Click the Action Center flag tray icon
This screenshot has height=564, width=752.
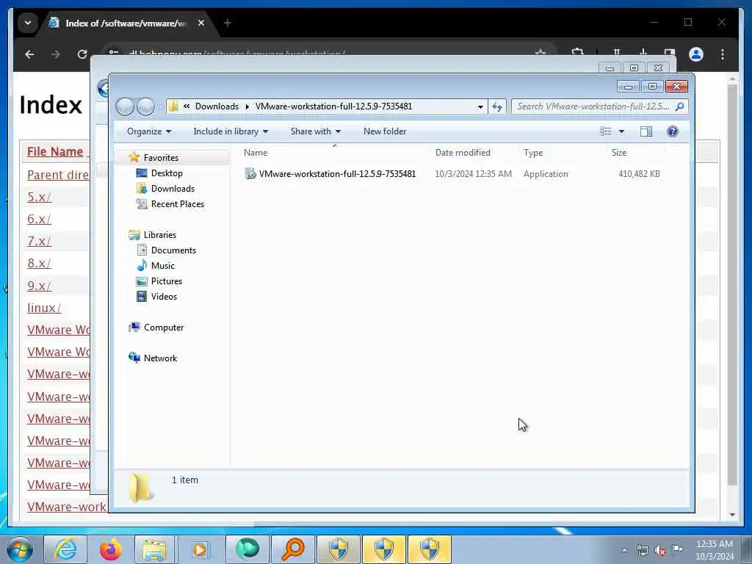[677, 549]
